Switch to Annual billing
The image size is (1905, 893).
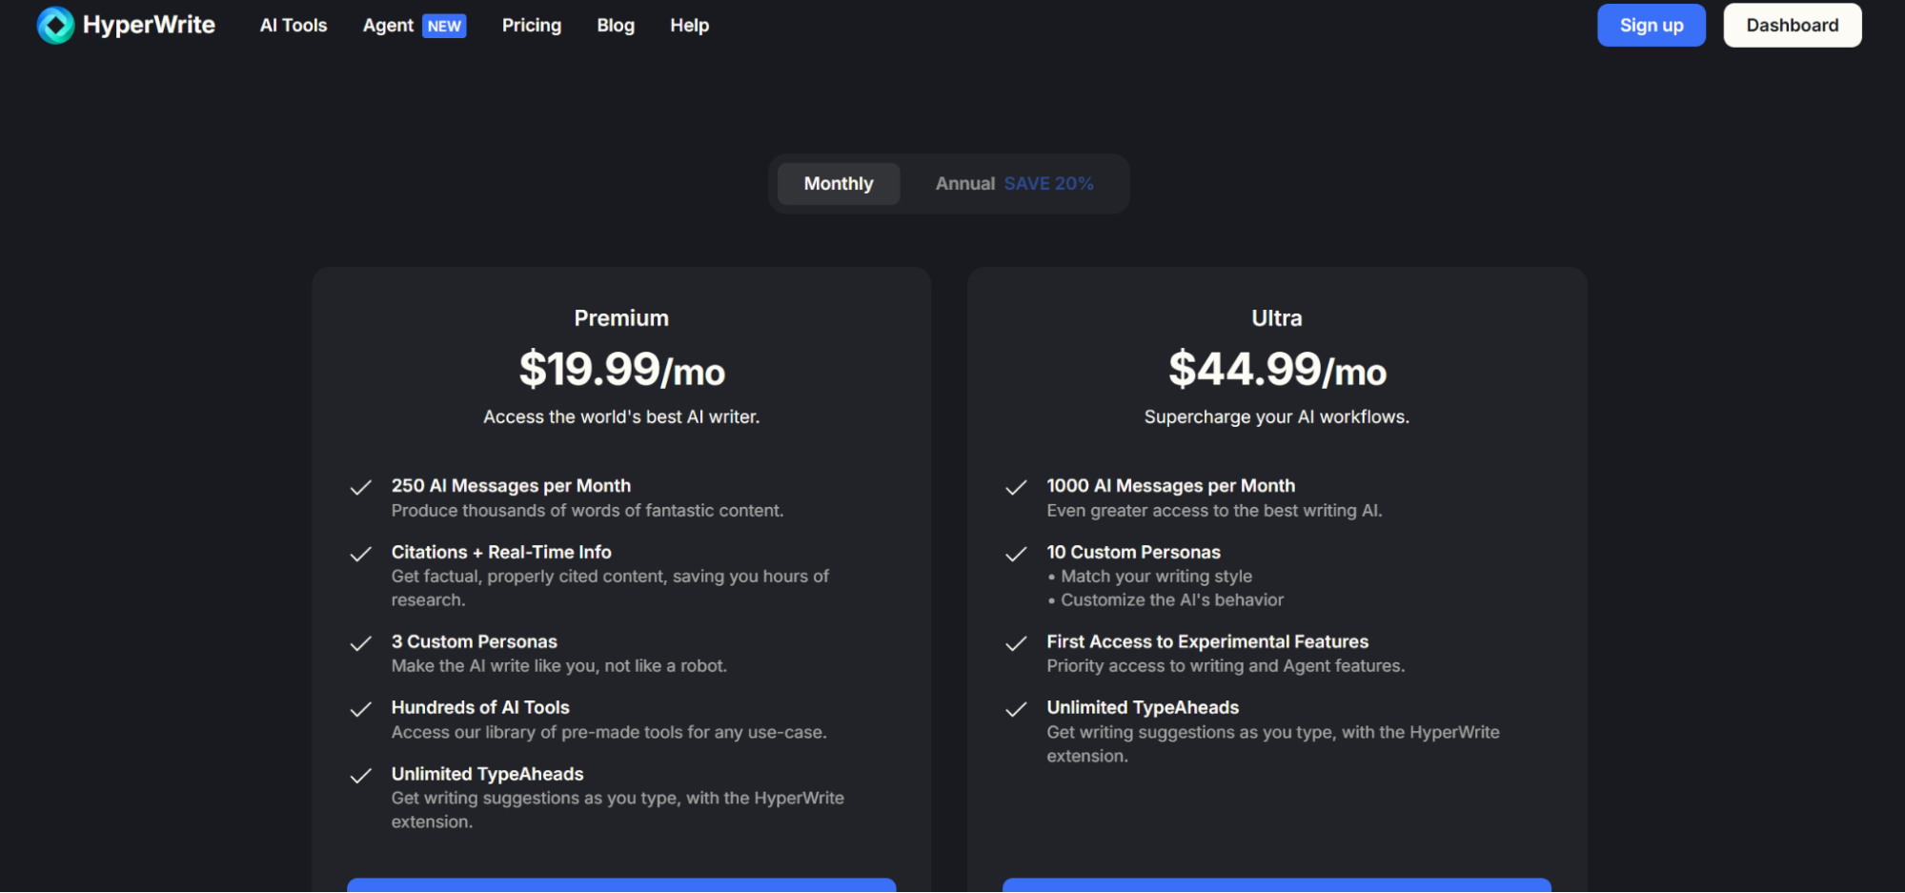(x=964, y=184)
